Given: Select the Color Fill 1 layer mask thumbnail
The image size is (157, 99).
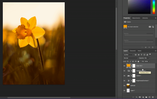Looking at the screenshot, I should 134,66.
